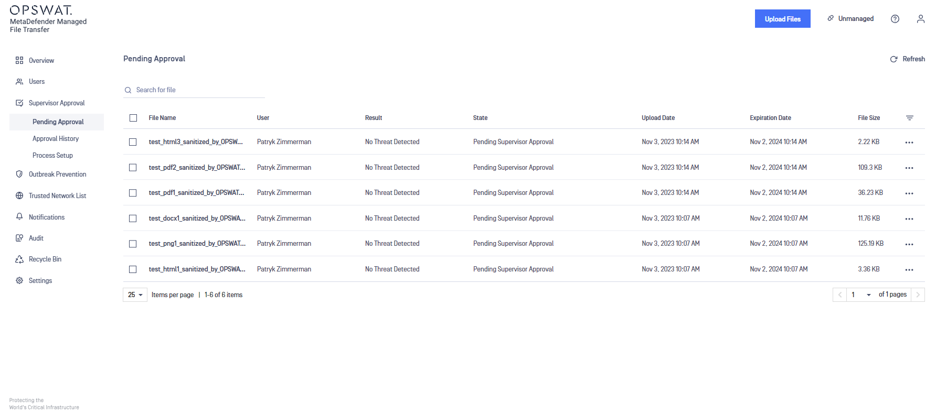Check the test_docx1_sanitized row checkbox
The height and width of the screenshot is (414, 936).
[133, 219]
